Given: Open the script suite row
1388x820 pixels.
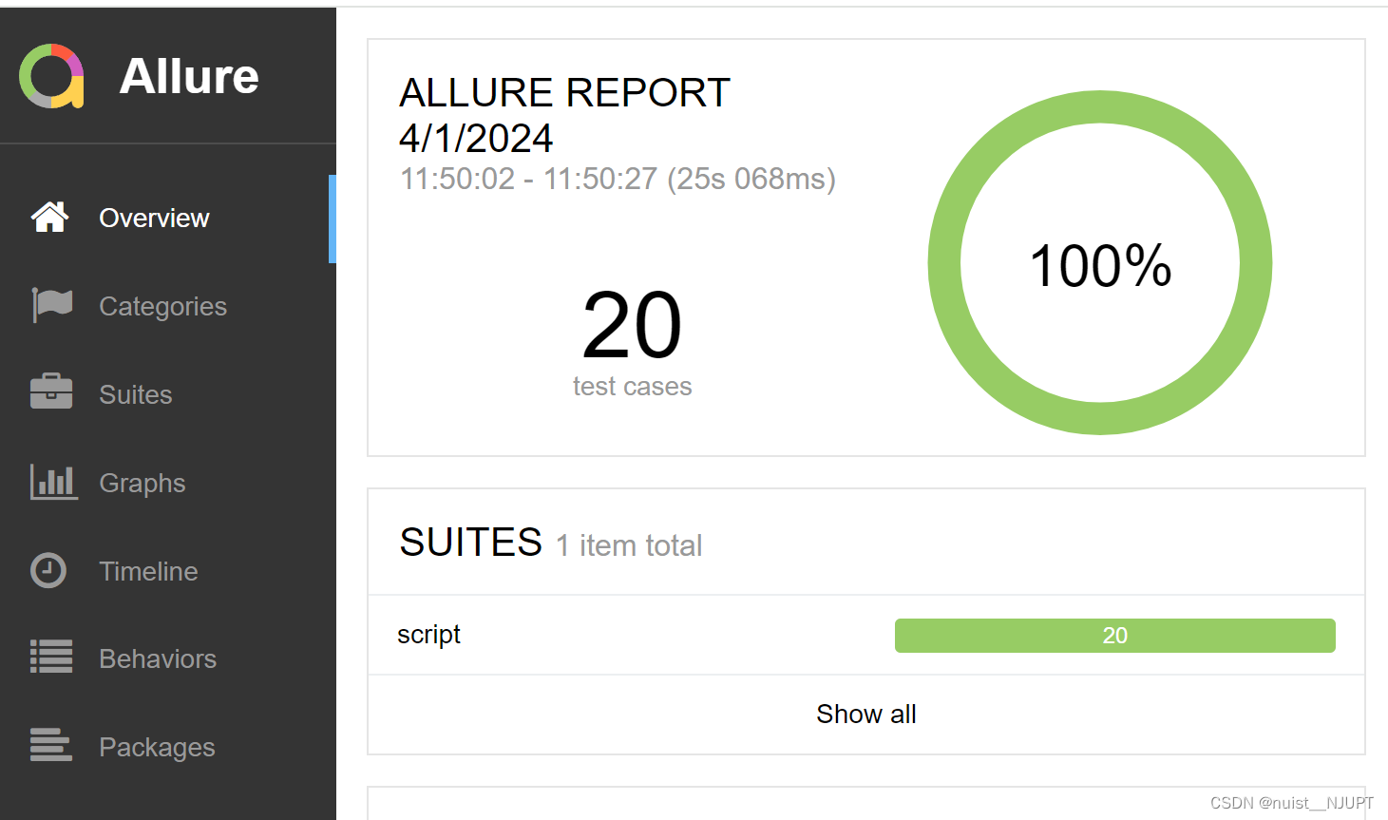Looking at the screenshot, I should point(429,635).
